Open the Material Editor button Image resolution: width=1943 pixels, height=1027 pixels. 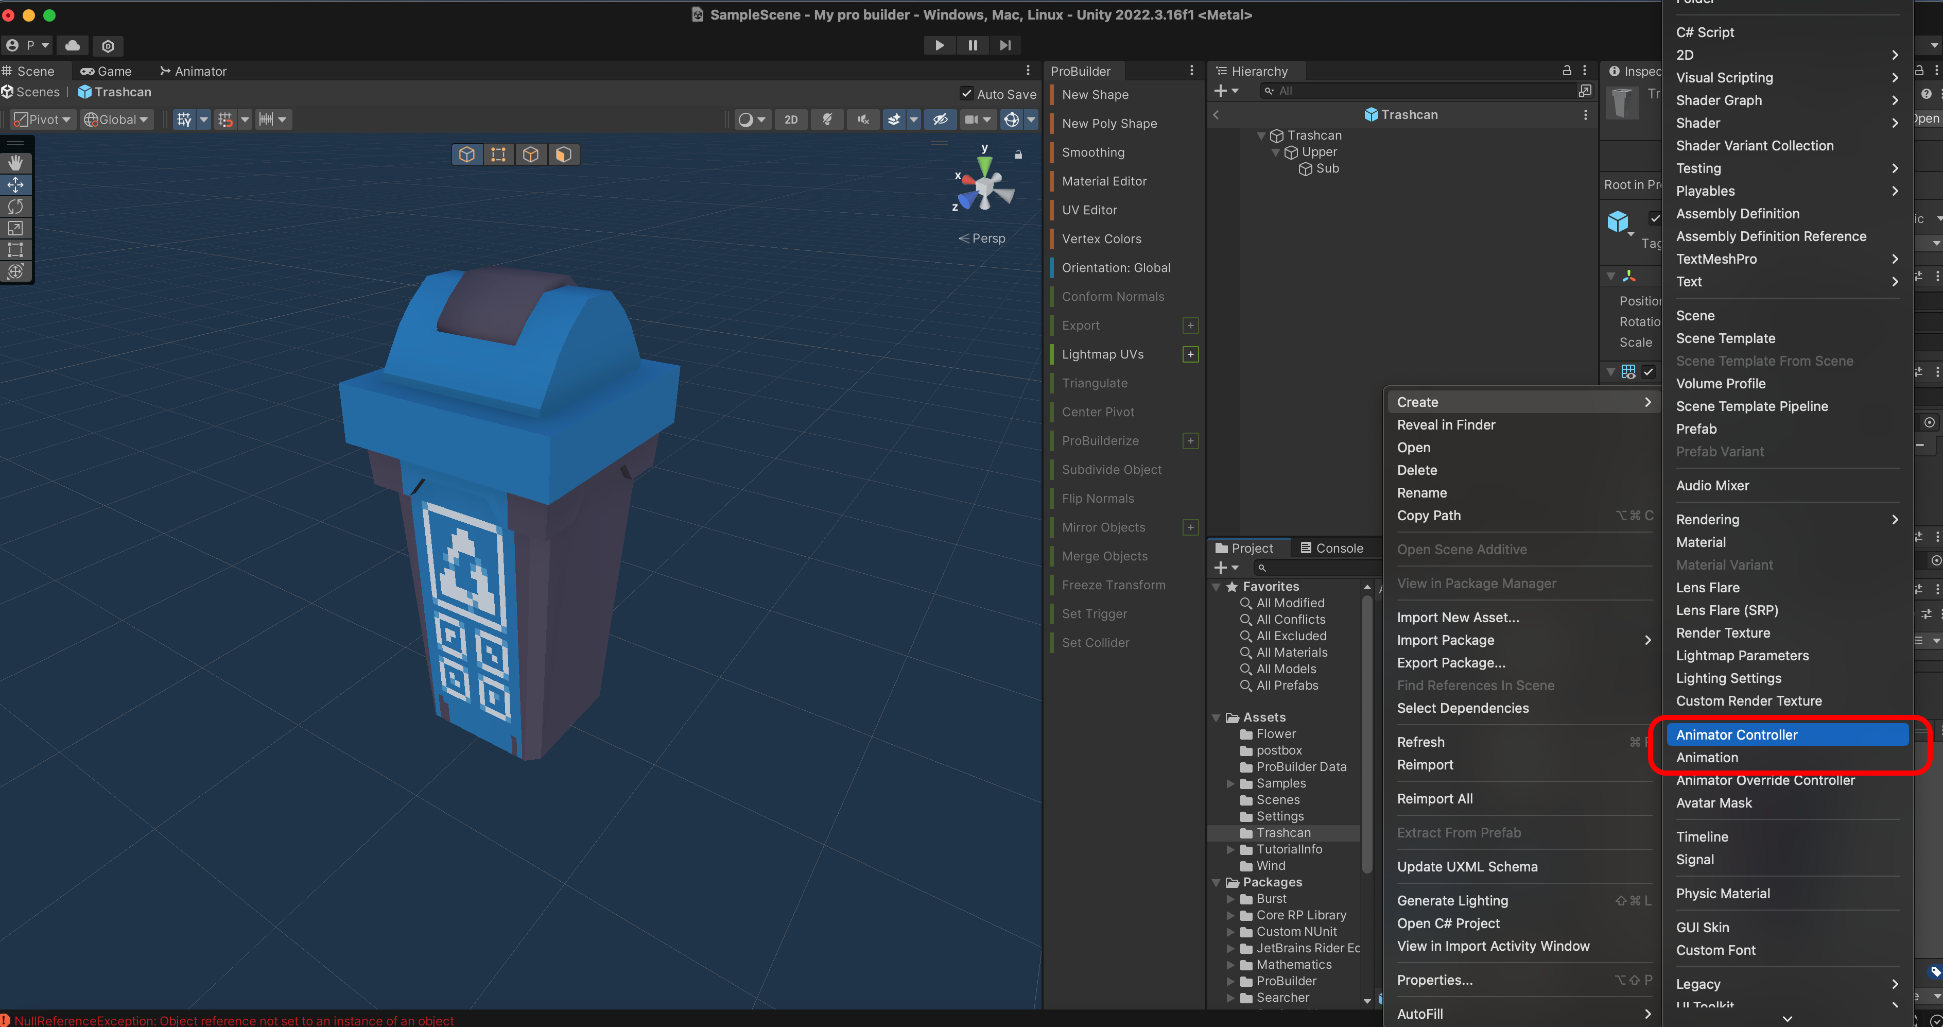[x=1103, y=181]
